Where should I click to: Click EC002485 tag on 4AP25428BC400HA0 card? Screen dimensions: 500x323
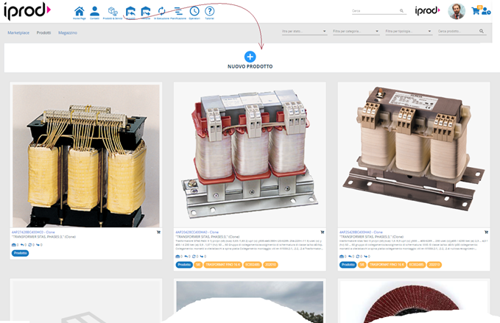417,265
